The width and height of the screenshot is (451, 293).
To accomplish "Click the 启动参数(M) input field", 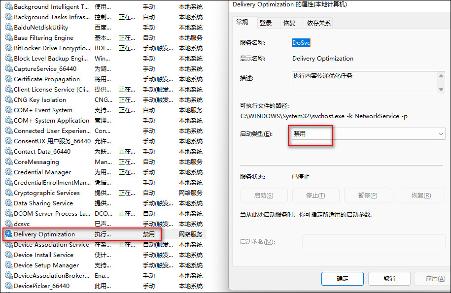I will click(x=374, y=242).
